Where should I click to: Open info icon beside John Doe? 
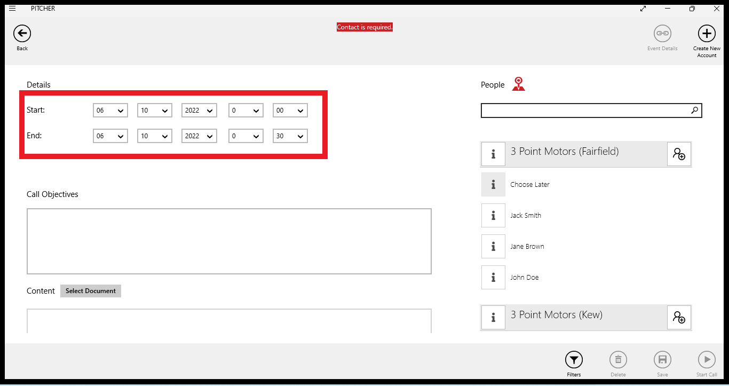coord(493,278)
